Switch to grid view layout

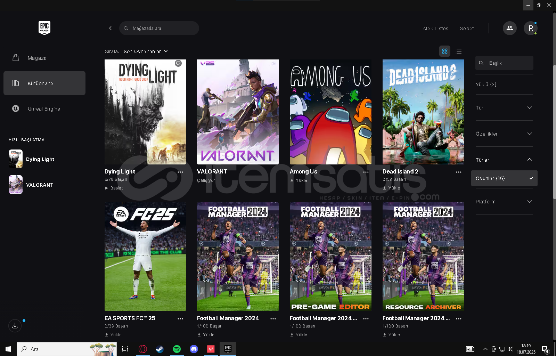(x=445, y=51)
